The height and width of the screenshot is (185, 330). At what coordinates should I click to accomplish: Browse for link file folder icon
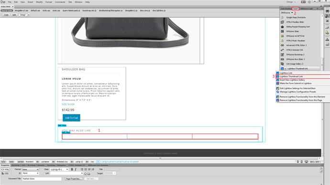click(x=89, y=174)
